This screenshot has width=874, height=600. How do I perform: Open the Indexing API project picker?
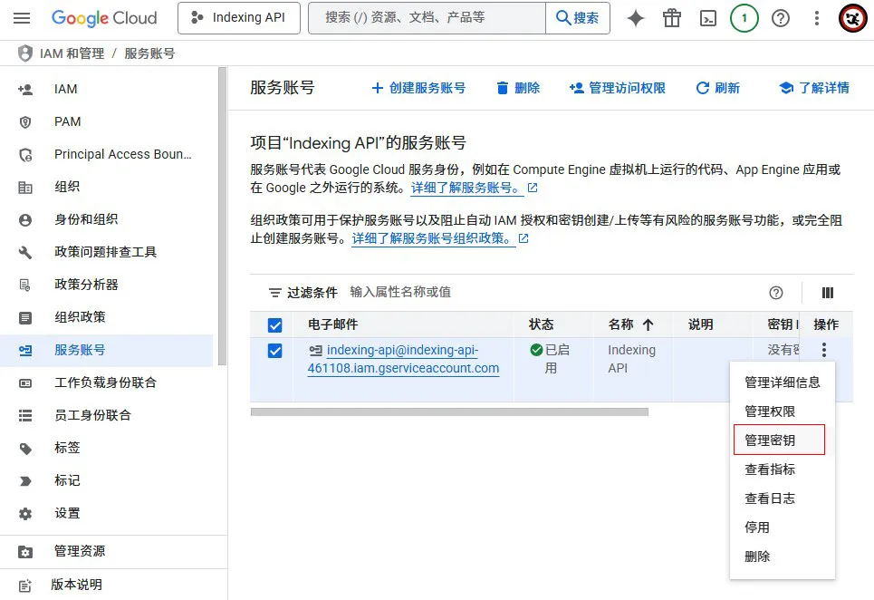tap(238, 18)
